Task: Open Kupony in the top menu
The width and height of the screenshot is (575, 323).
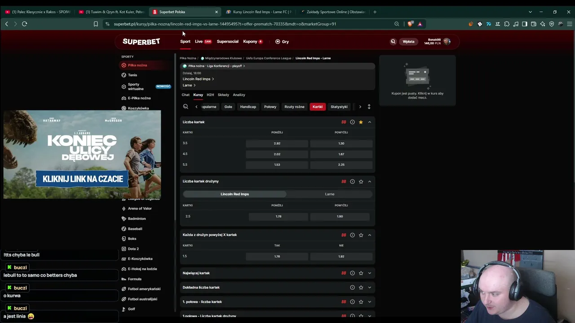Action: tap(253, 42)
